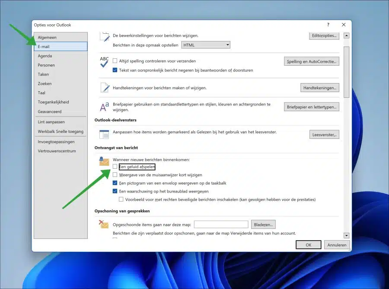Screen dimensions: 389x289
Task: Click the scrollbar up arrow
Action: pos(346,35)
